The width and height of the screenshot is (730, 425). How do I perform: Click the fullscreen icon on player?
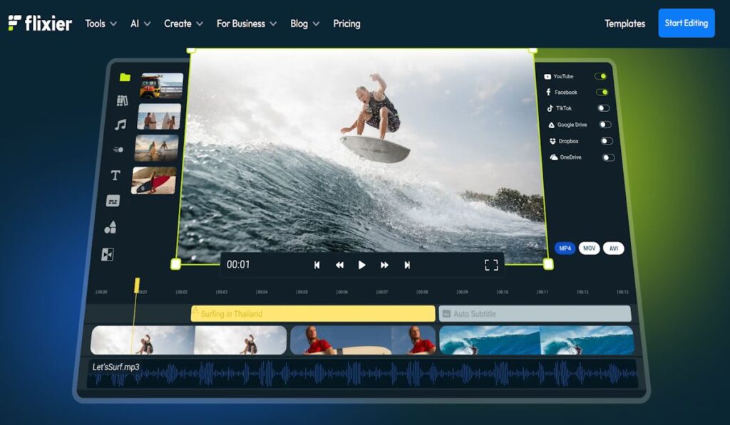tap(490, 265)
